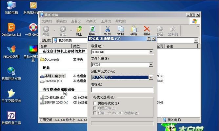
Task: Sort by the 备注 column header
Action: coord(181,46)
